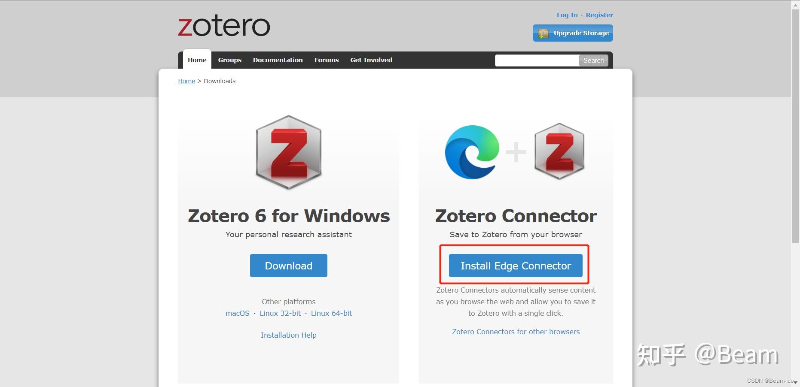Choose the Linux 64-bit download link
This screenshot has width=800, height=387.
[x=331, y=313]
